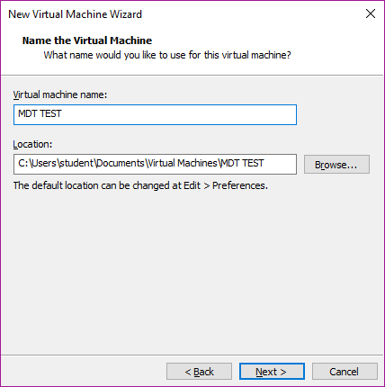The width and height of the screenshot is (385, 387).
Task: Click the 'New Virtual Machine Wizard' title bar
Action: [x=75, y=14]
